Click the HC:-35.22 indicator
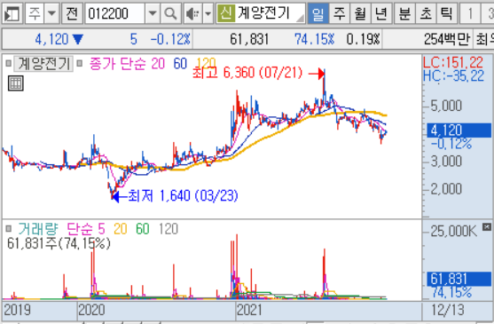 pos(453,76)
